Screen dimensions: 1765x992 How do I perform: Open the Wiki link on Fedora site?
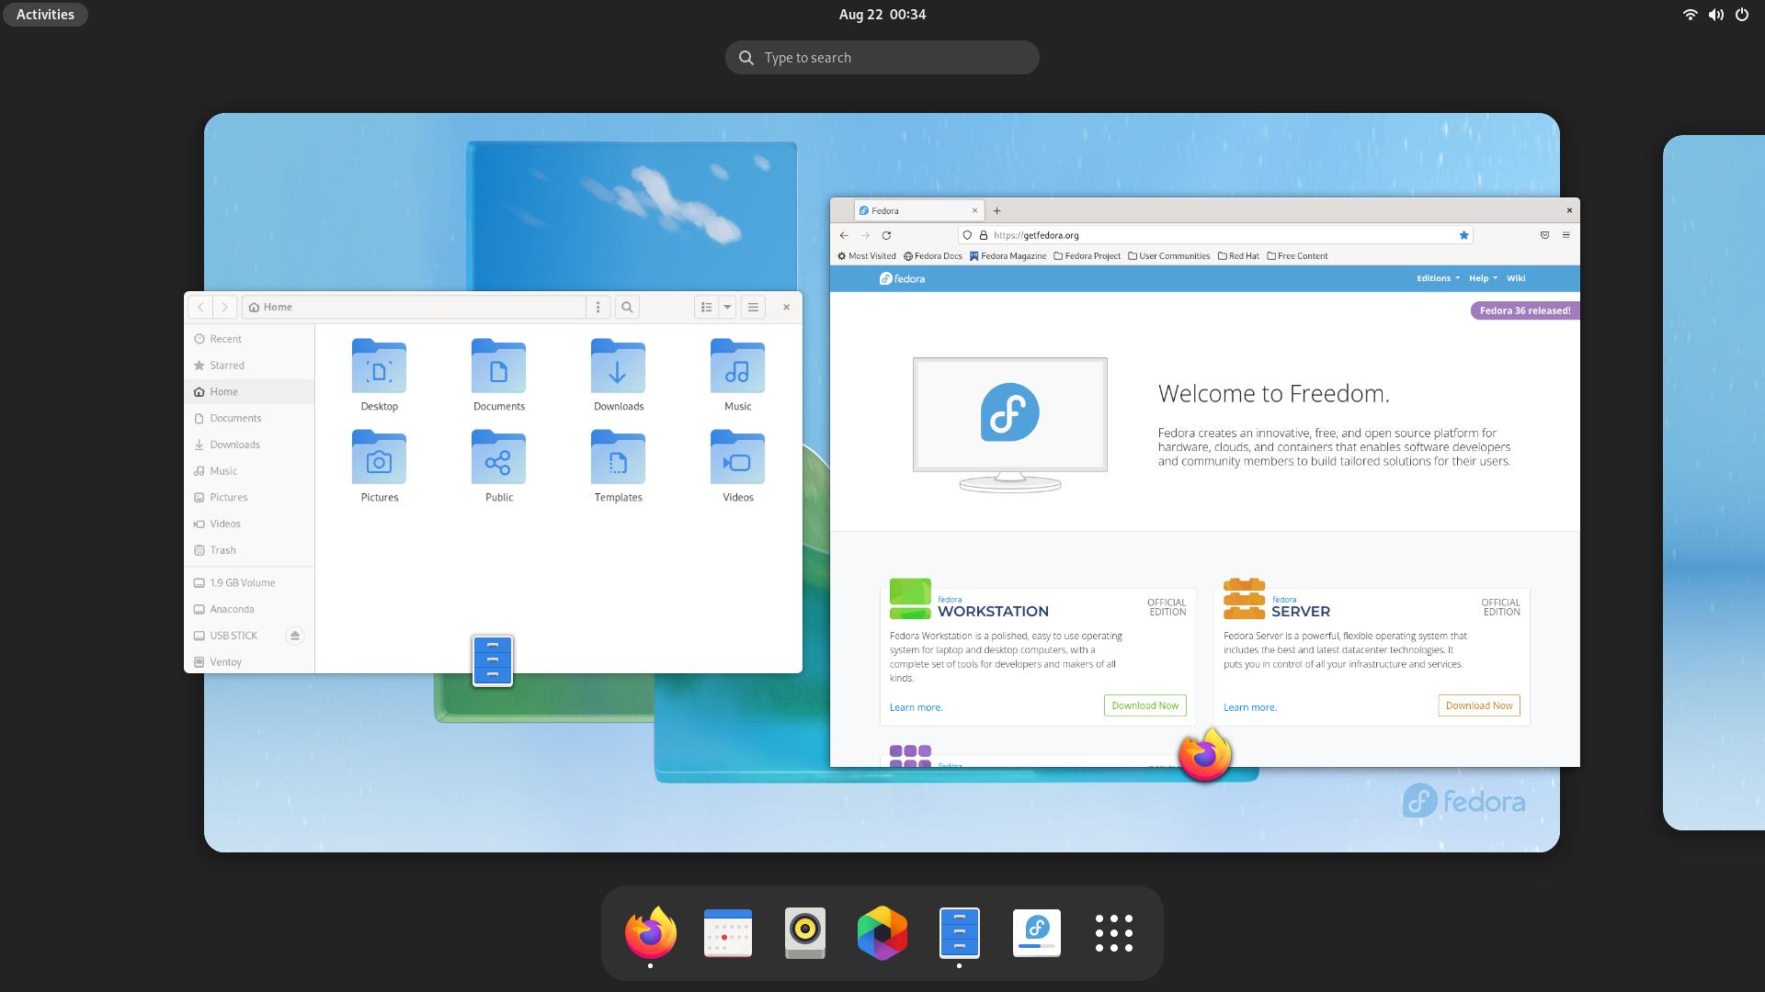[1516, 278]
